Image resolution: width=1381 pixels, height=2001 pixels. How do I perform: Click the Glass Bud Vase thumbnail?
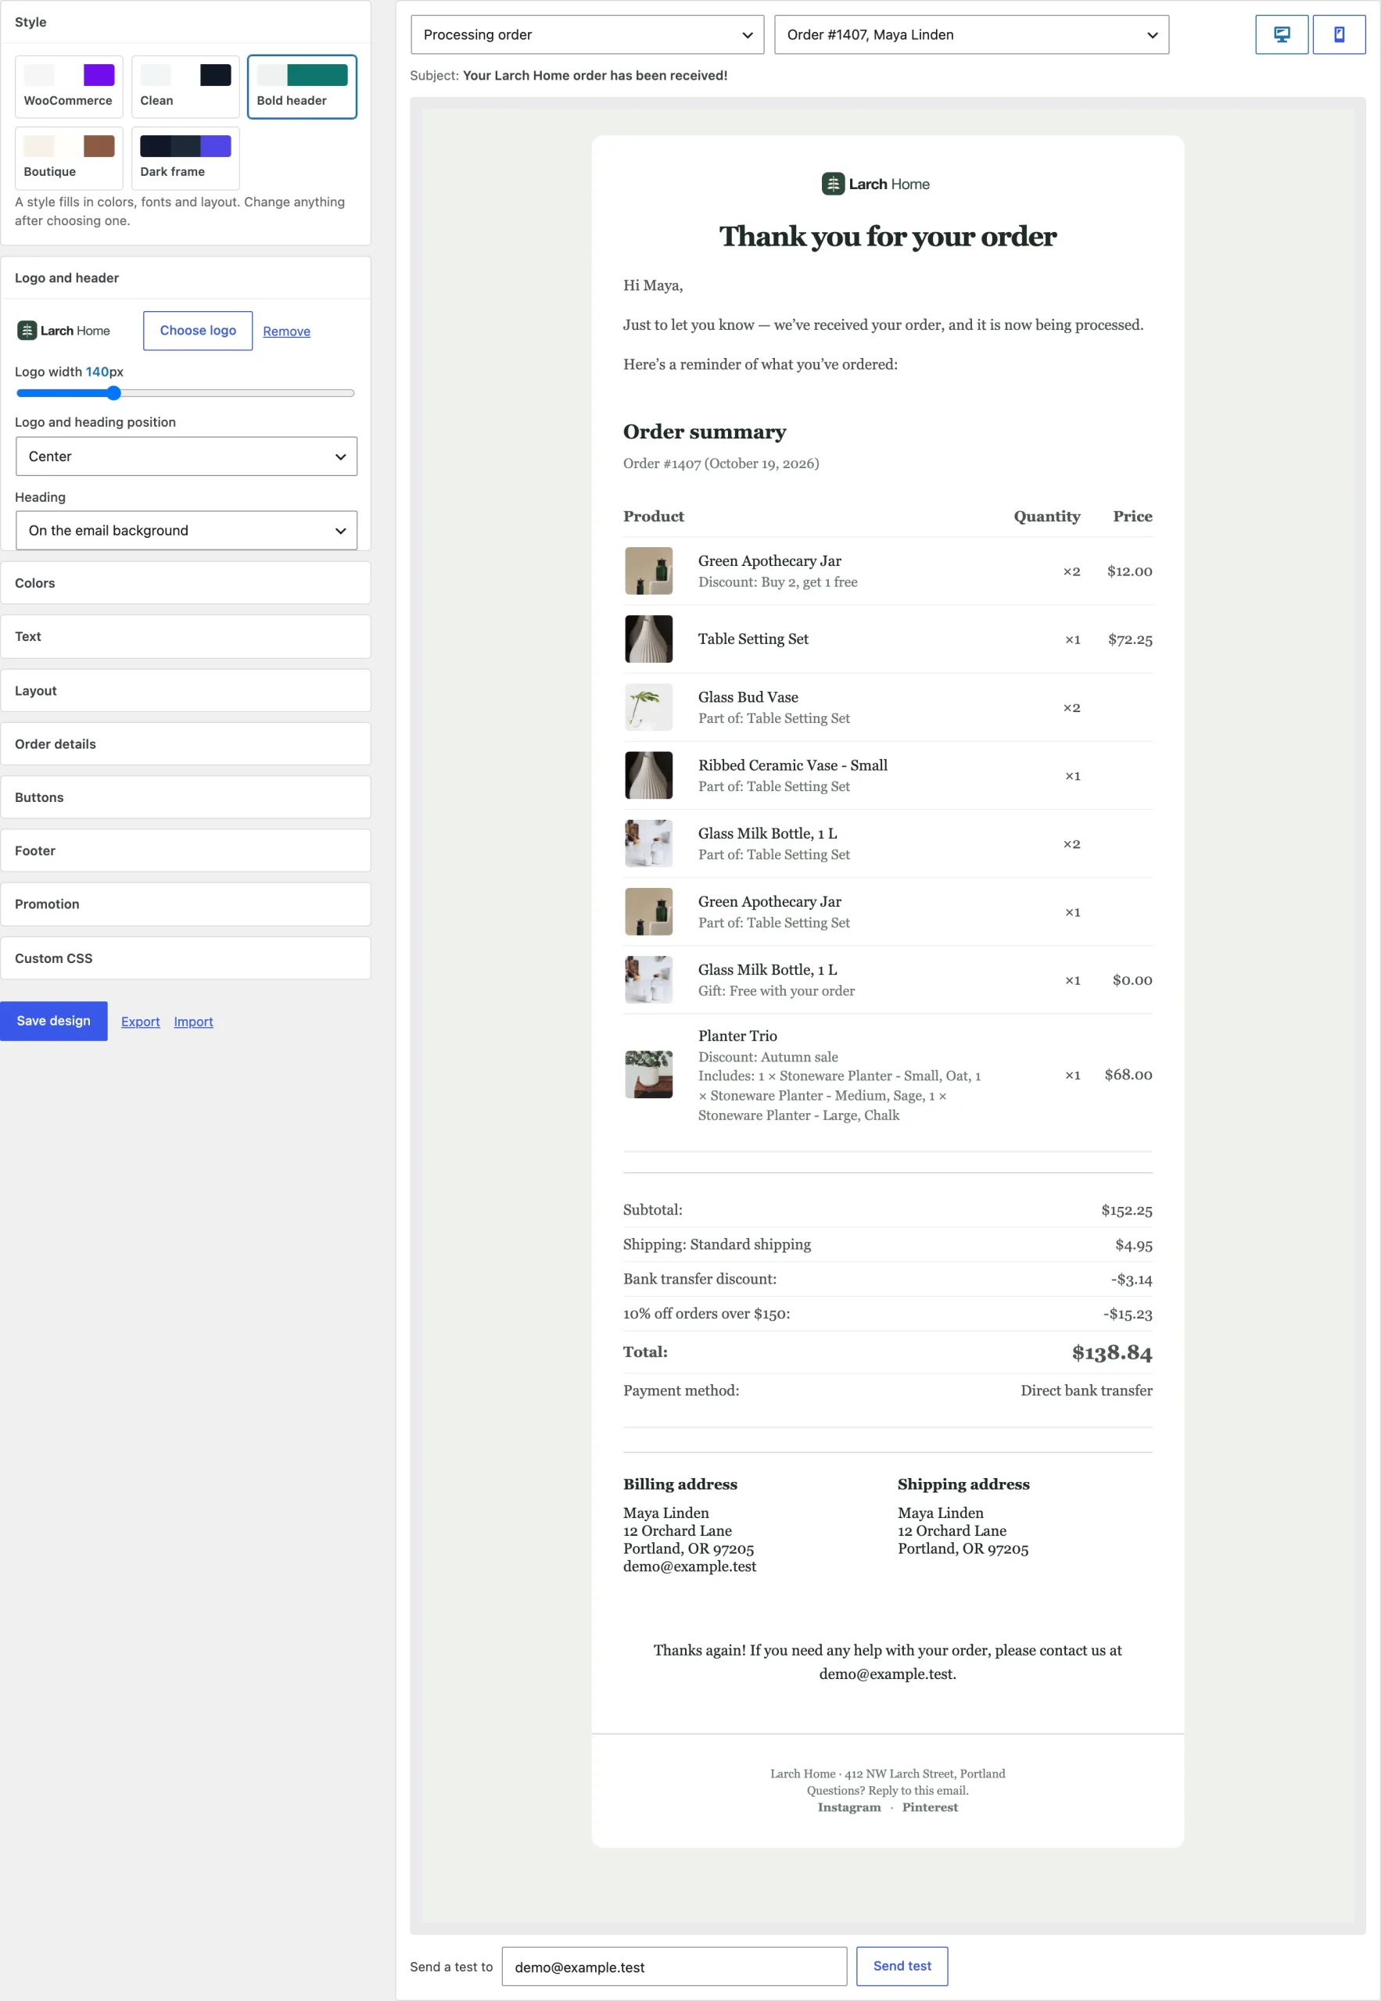648,707
